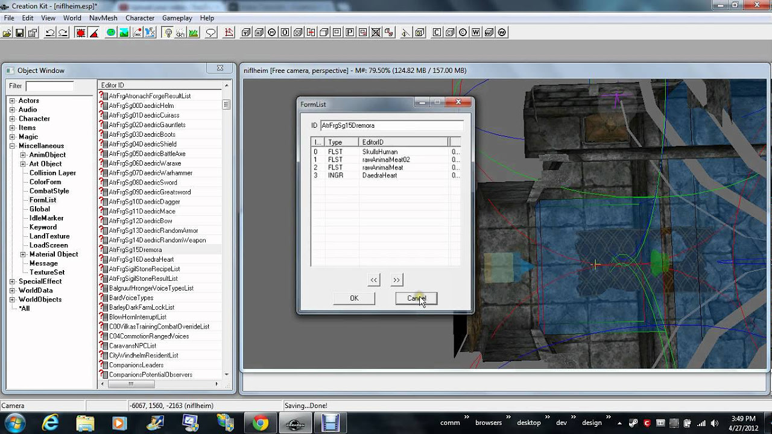The image size is (772, 434).
Task: Open the Gameplay menu
Action: click(x=177, y=18)
